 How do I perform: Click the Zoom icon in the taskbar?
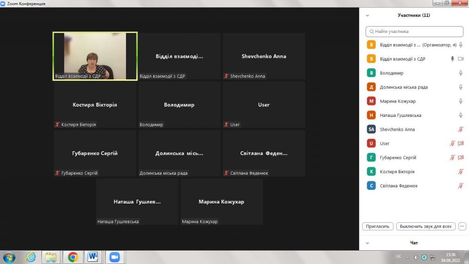click(x=114, y=257)
